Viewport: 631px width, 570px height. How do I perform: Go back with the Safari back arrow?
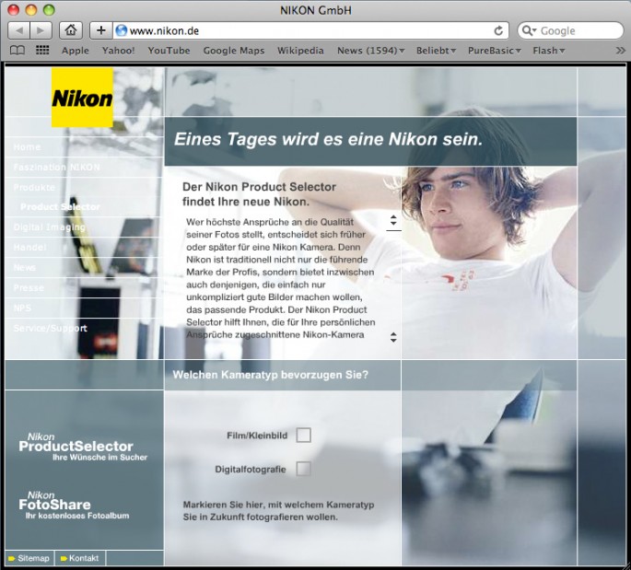click(x=19, y=30)
